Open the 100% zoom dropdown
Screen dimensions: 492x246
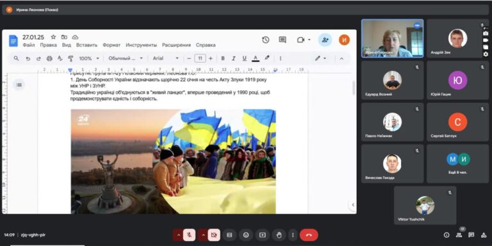(x=89, y=58)
